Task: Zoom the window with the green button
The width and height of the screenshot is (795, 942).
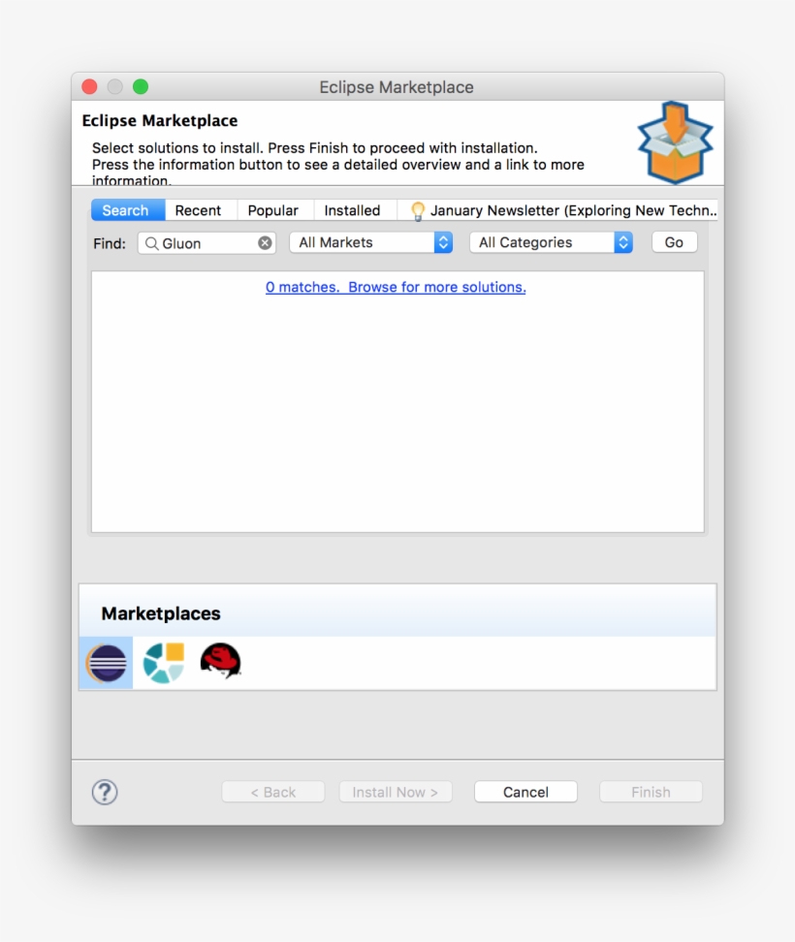Action: pyautogui.click(x=141, y=87)
